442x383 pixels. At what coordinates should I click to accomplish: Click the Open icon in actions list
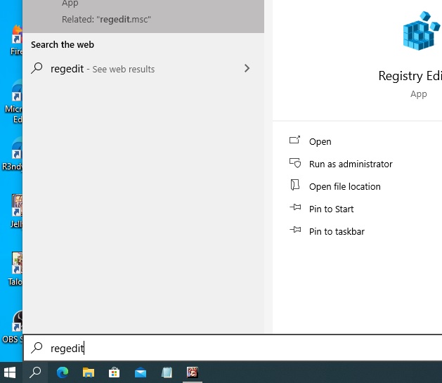point(295,140)
